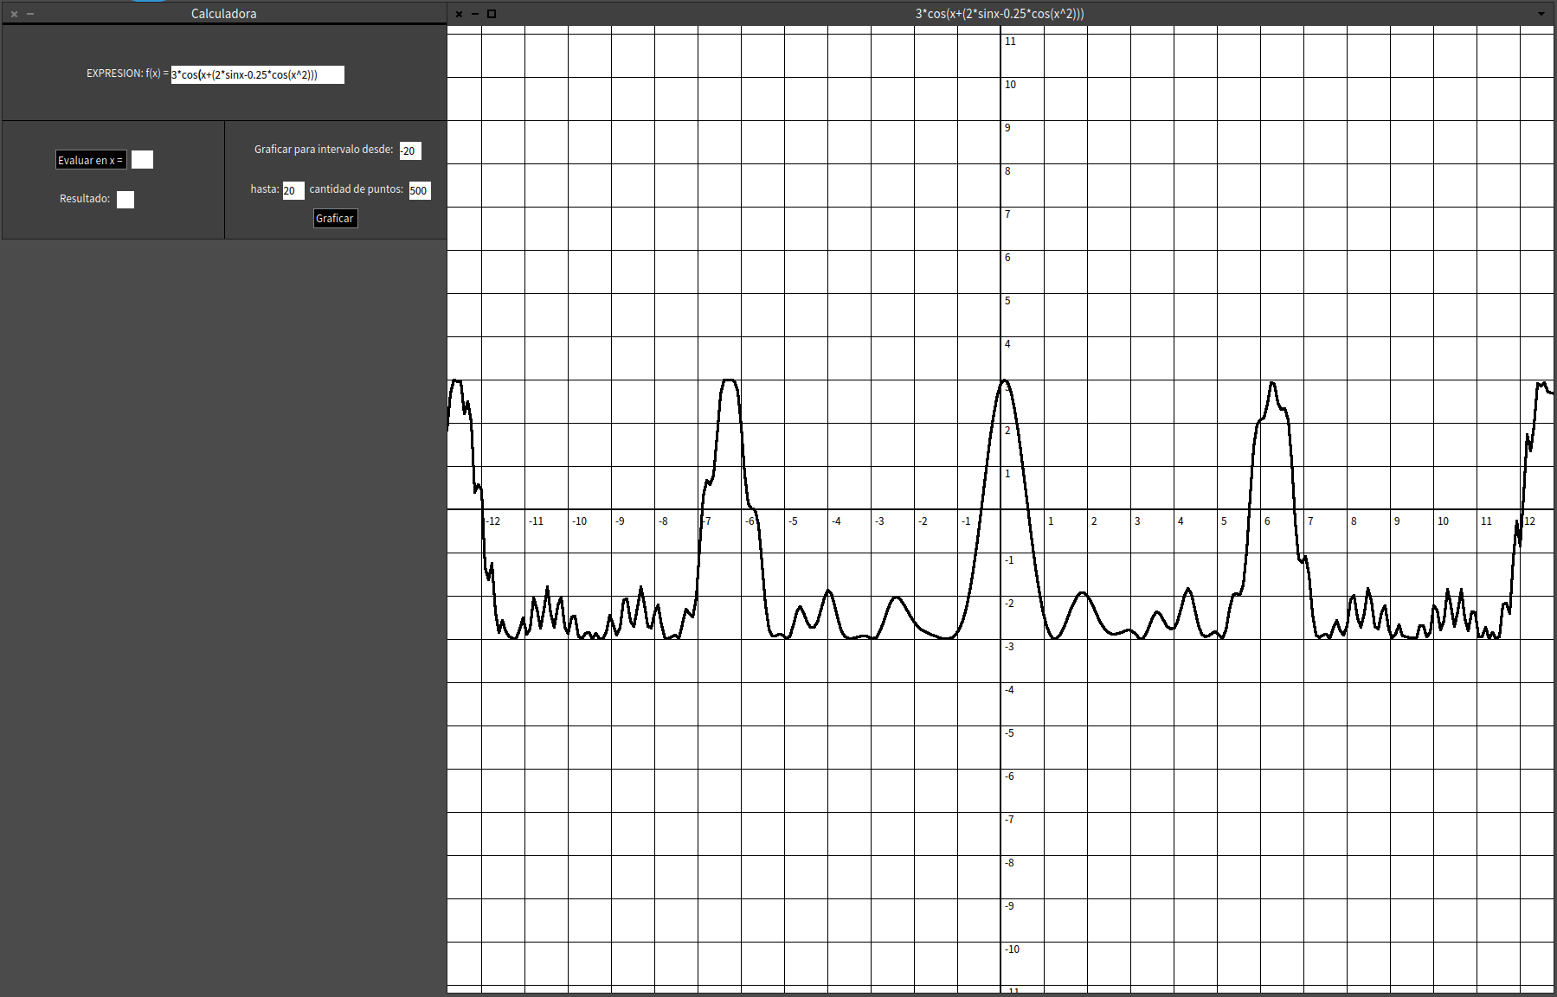Close the graph window
The height and width of the screenshot is (997, 1557).
[x=458, y=13]
